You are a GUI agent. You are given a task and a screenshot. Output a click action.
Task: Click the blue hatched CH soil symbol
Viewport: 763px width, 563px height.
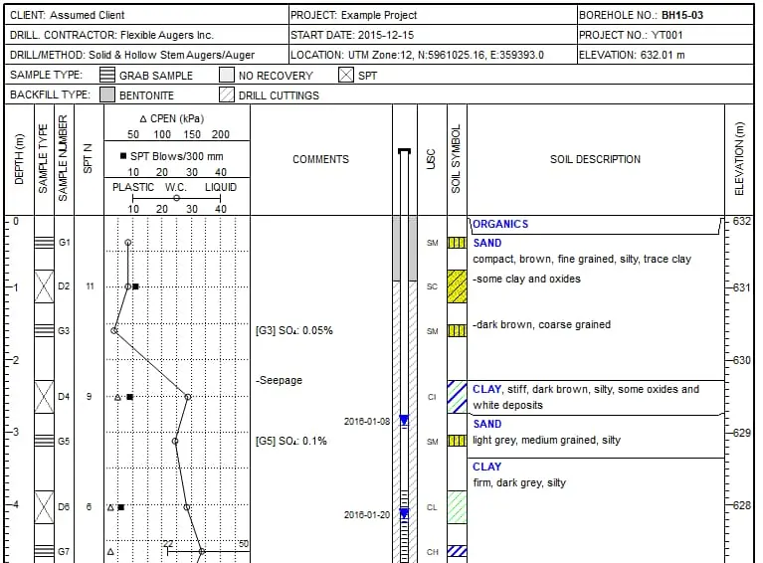[x=457, y=551]
